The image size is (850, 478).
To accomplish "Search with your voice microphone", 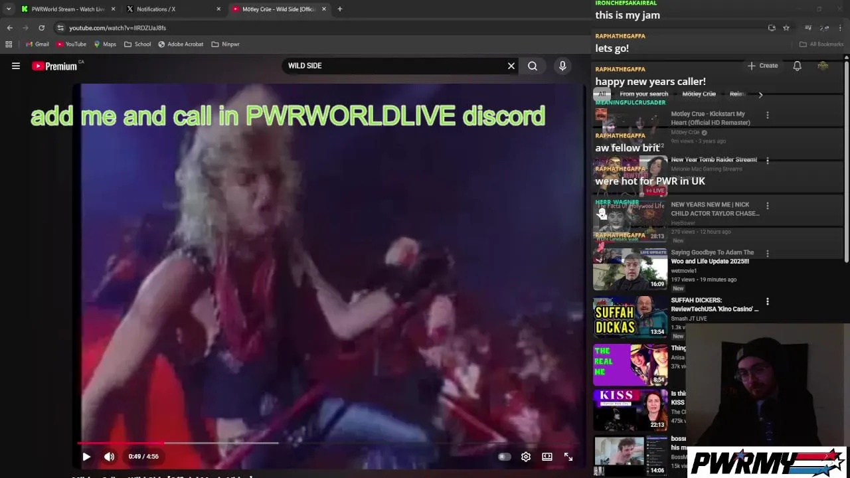I will pos(562,66).
